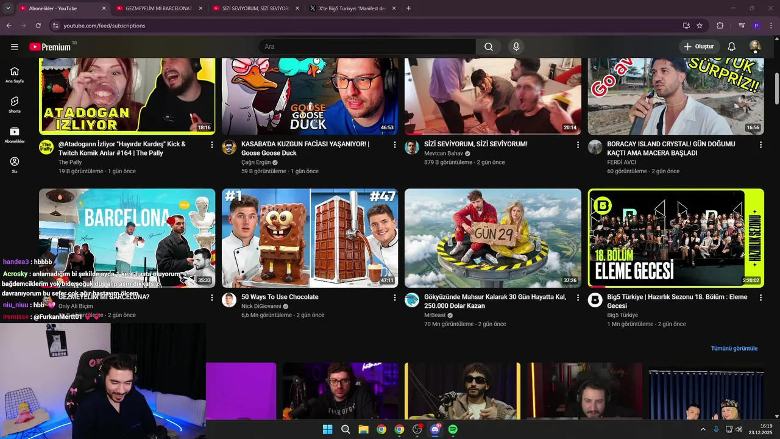Image resolution: width=780 pixels, height=439 pixels.
Task: Open The Pally channel avatar
Action: coord(46,147)
